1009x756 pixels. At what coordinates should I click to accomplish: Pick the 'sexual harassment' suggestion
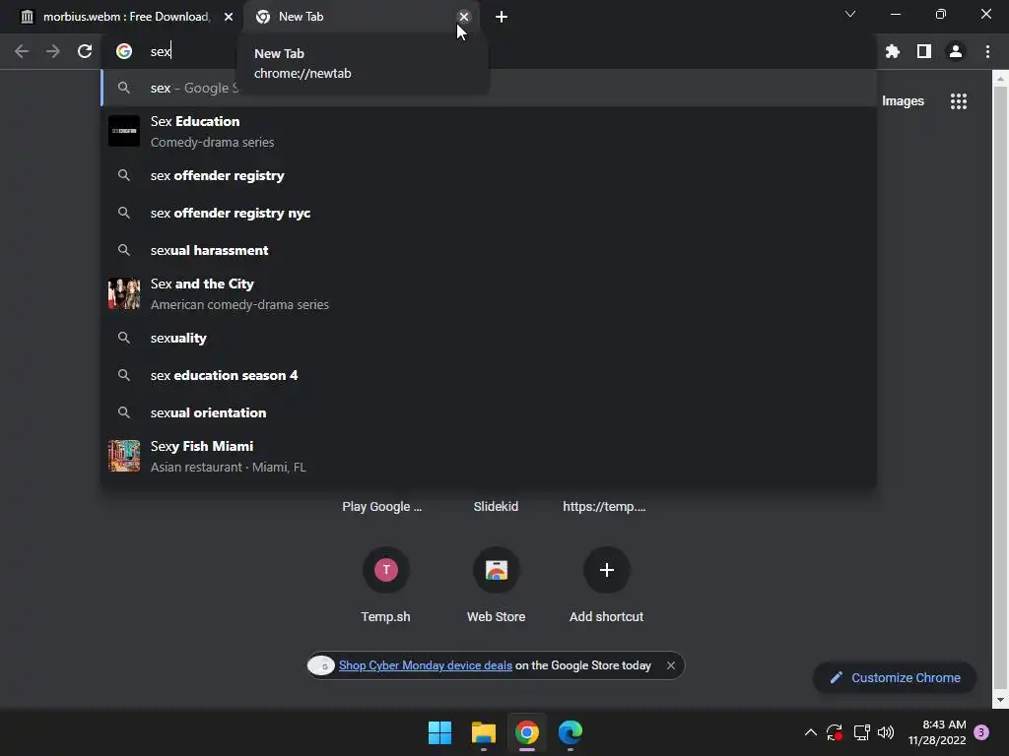[x=489, y=250]
